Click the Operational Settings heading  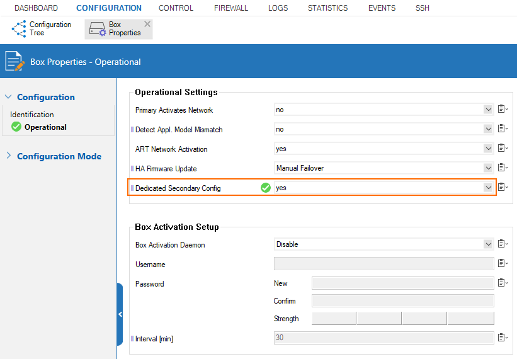point(176,92)
